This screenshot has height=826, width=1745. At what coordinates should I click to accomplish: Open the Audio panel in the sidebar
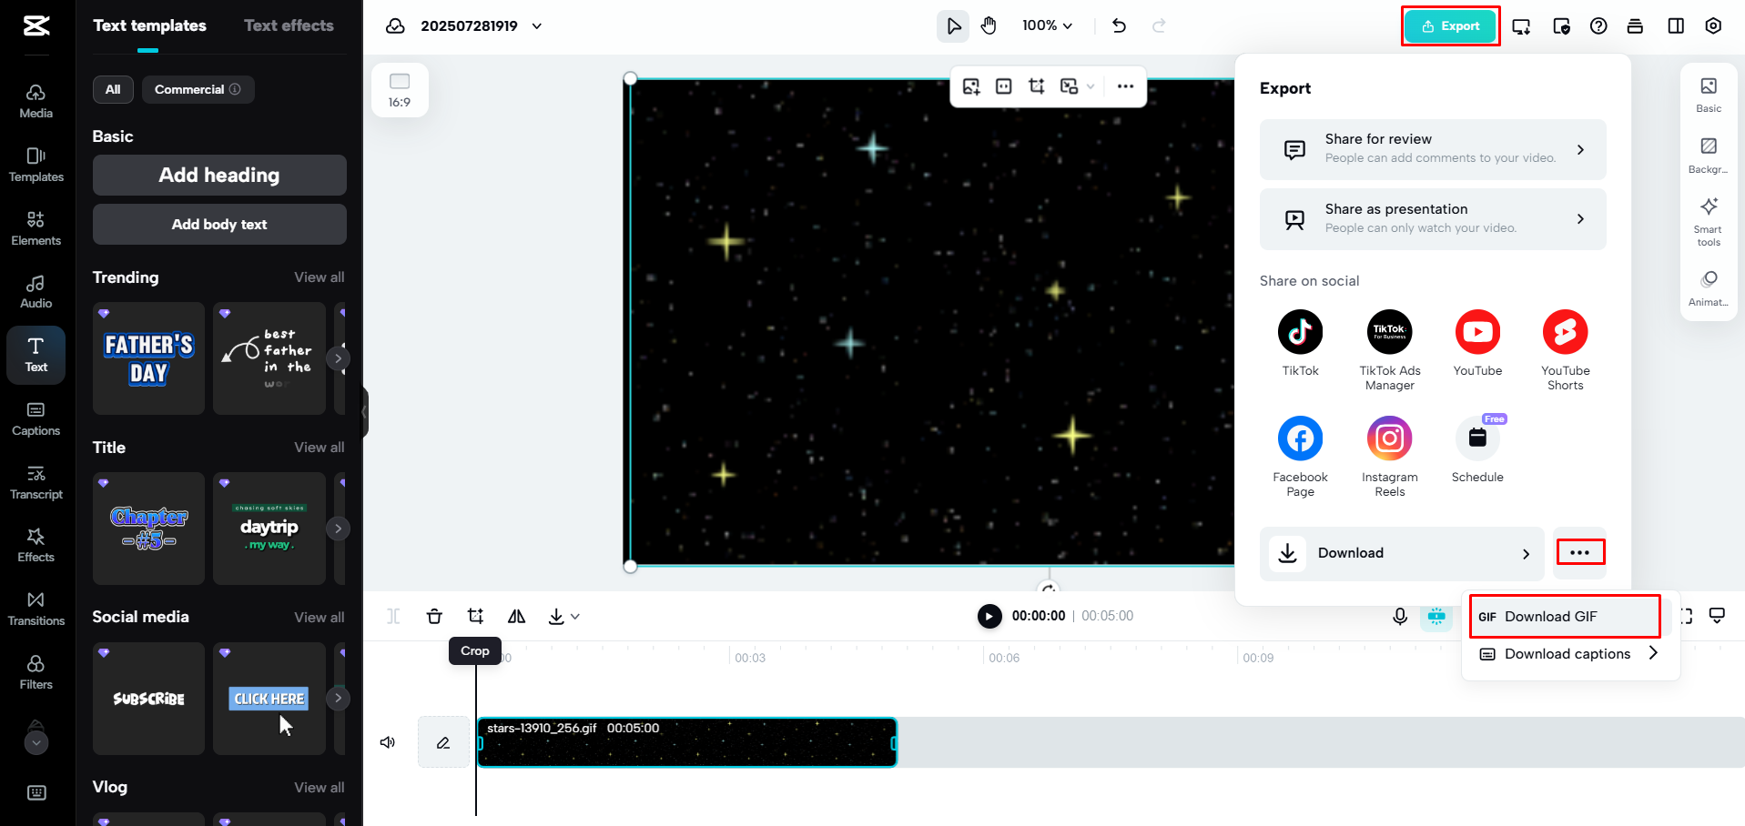pyautogui.click(x=36, y=289)
